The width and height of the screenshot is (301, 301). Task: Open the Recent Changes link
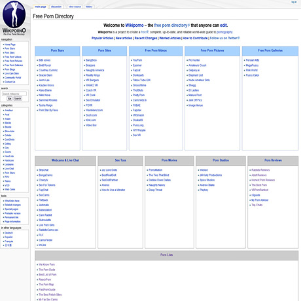click(x=146, y=38)
